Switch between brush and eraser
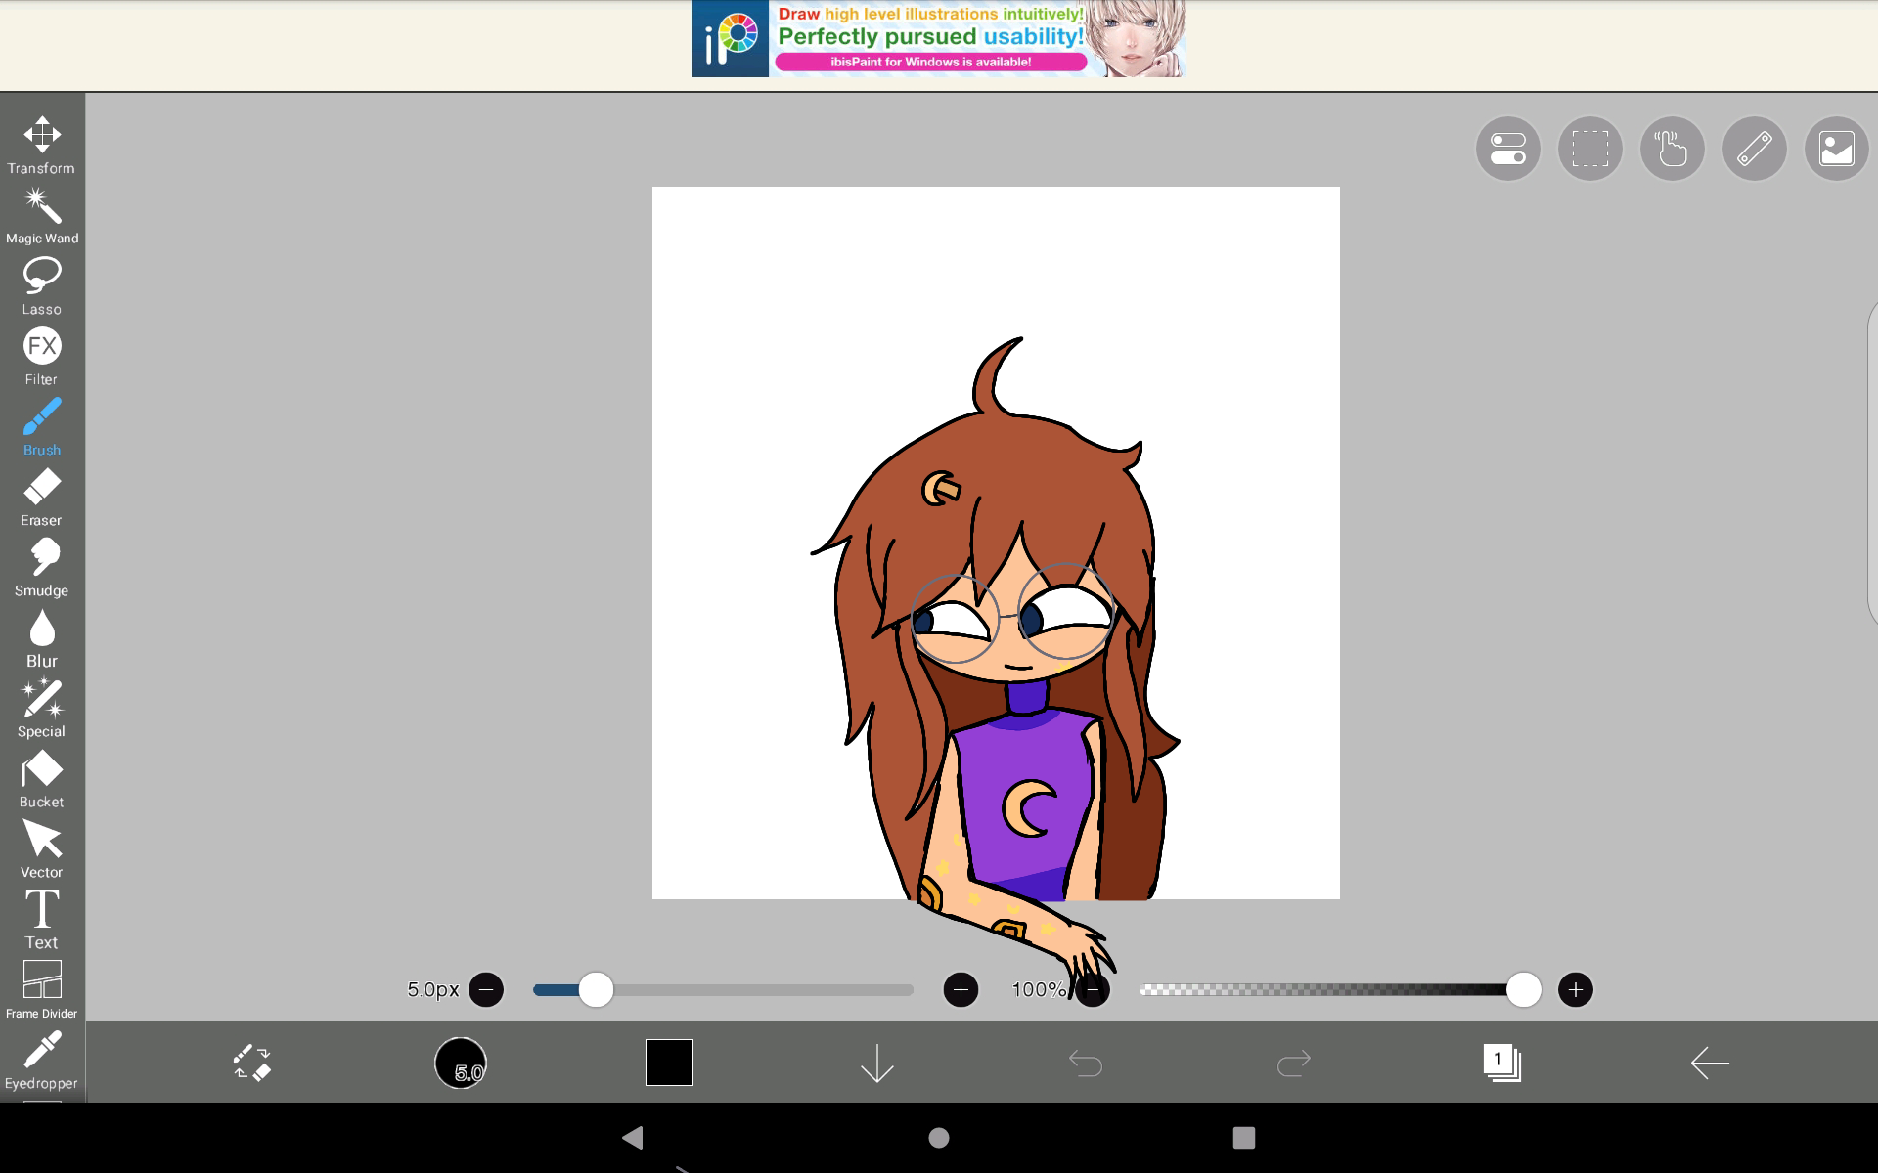 pyautogui.click(x=252, y=1063)
